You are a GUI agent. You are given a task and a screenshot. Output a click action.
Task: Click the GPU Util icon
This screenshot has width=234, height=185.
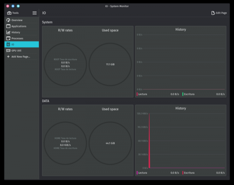[9, 50]
